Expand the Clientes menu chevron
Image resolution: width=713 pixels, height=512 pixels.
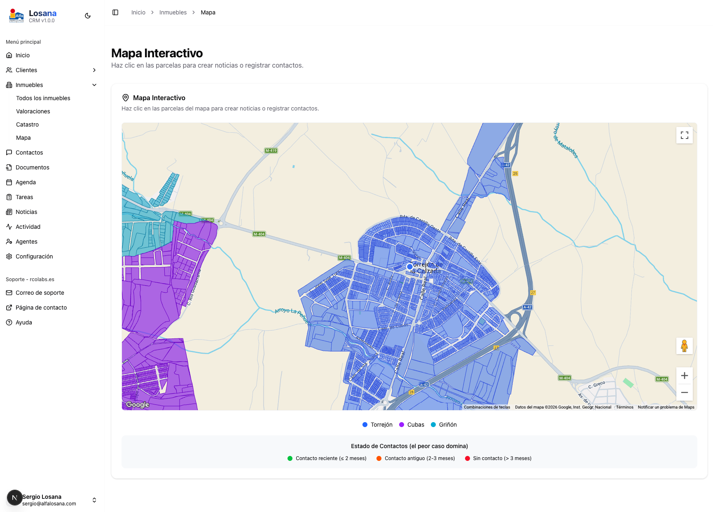click(x=94, y=70)
